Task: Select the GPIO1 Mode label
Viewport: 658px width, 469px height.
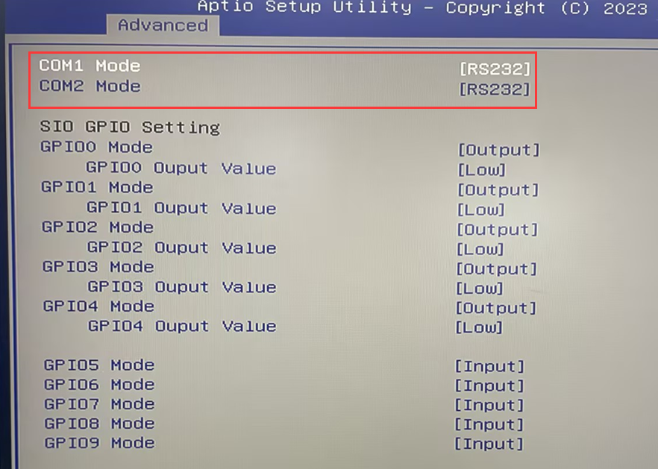Action: pos(97,187)
